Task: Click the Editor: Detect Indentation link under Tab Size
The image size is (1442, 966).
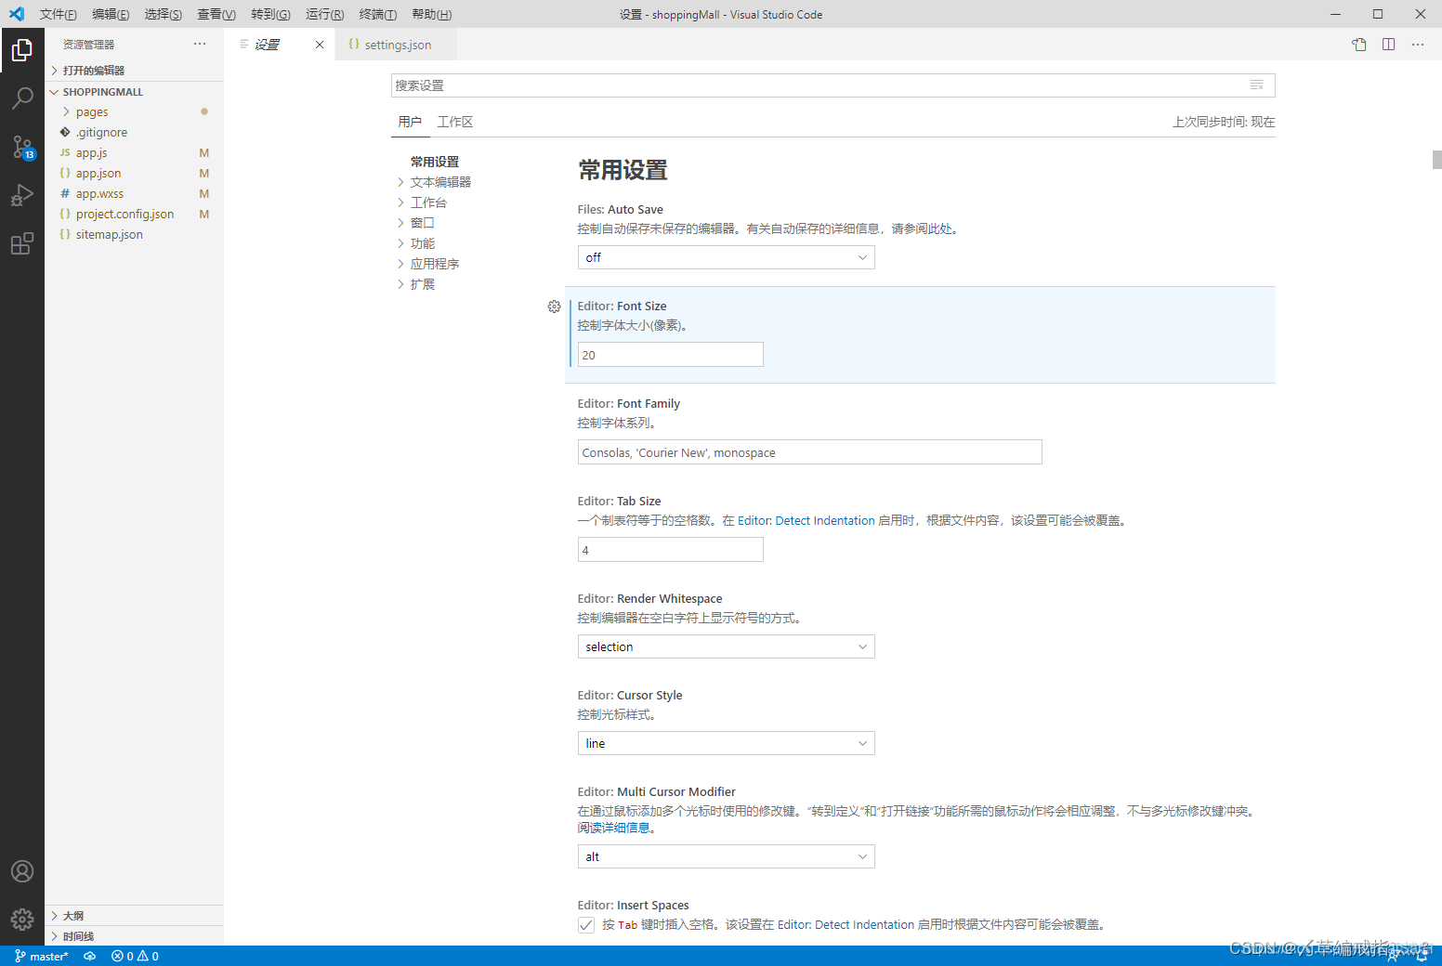Action: point(806,521)
